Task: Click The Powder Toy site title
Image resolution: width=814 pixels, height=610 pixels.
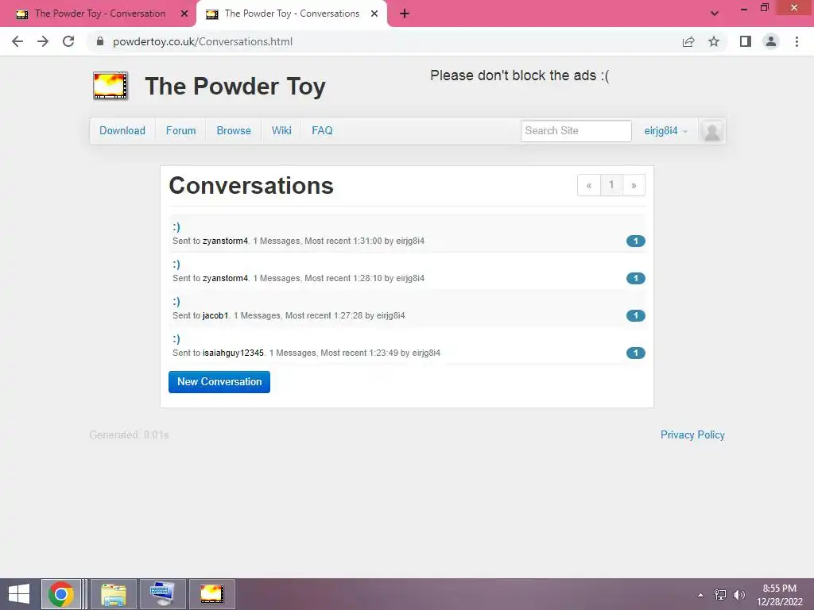Action: click(x=235, y=86)
